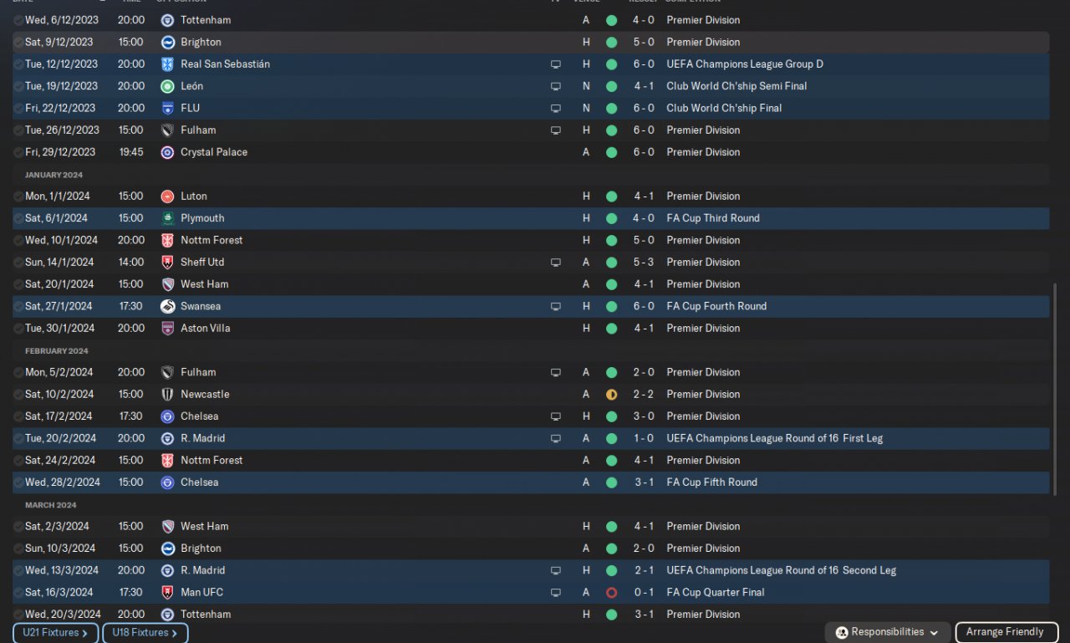Click the TV icon on León fixture row

click(x=555, y=86)
